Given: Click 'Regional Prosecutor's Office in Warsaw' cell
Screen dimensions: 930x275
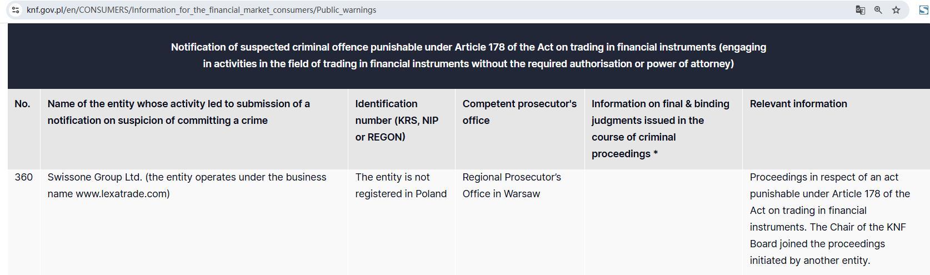Looking at the screenshot, I should pyautogui.click(x=511, y=186).
